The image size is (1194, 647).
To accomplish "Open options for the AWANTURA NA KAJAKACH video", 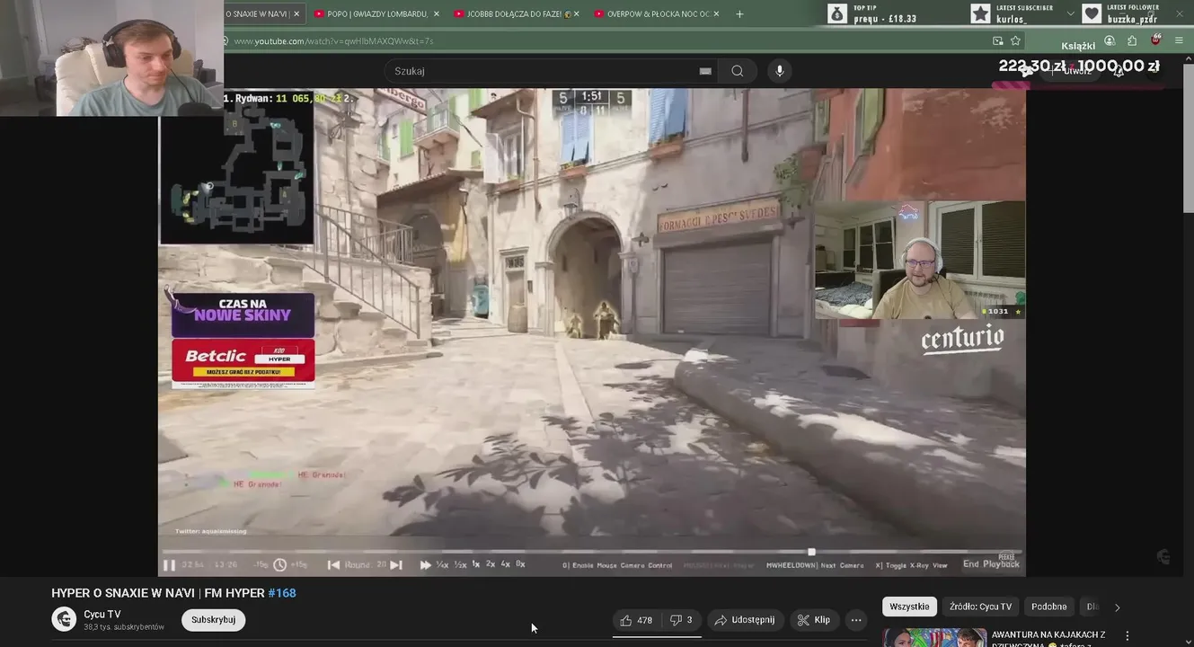I will (x=1128, y=635).
